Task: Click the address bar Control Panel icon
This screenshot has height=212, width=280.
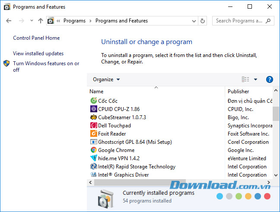Action: pyautogui.click(x=51, y=21)
